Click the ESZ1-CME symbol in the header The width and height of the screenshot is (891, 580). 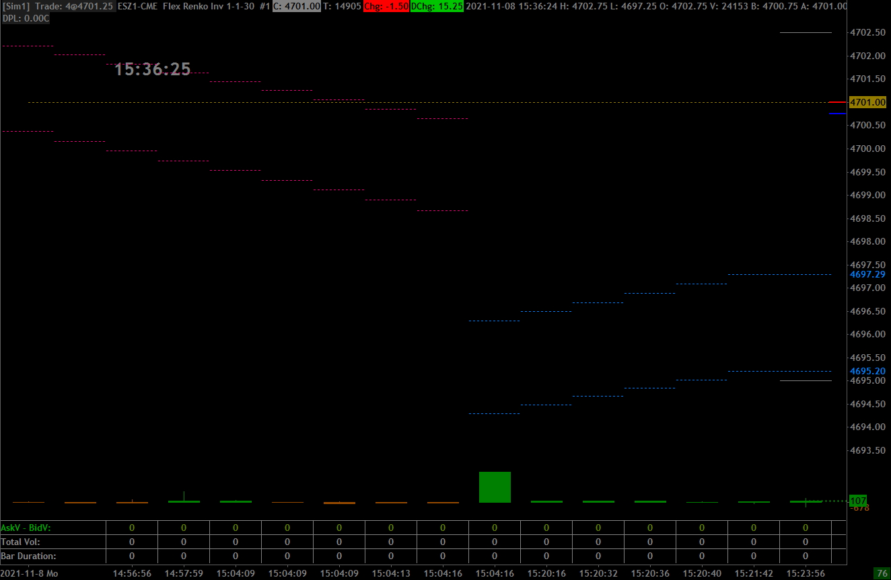(139, 6)
